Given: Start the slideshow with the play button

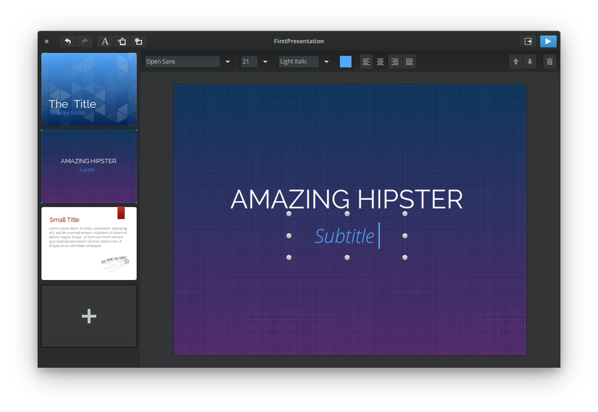Looking at the screenshot, I should (x=548, y=41).
